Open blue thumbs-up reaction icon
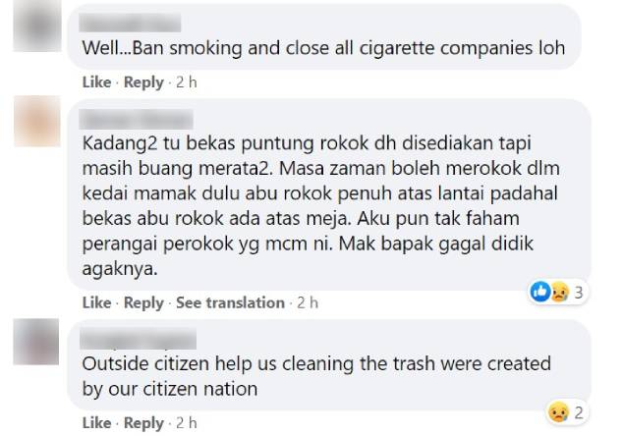Screen dimensions: 622x436 coord(539,292)
